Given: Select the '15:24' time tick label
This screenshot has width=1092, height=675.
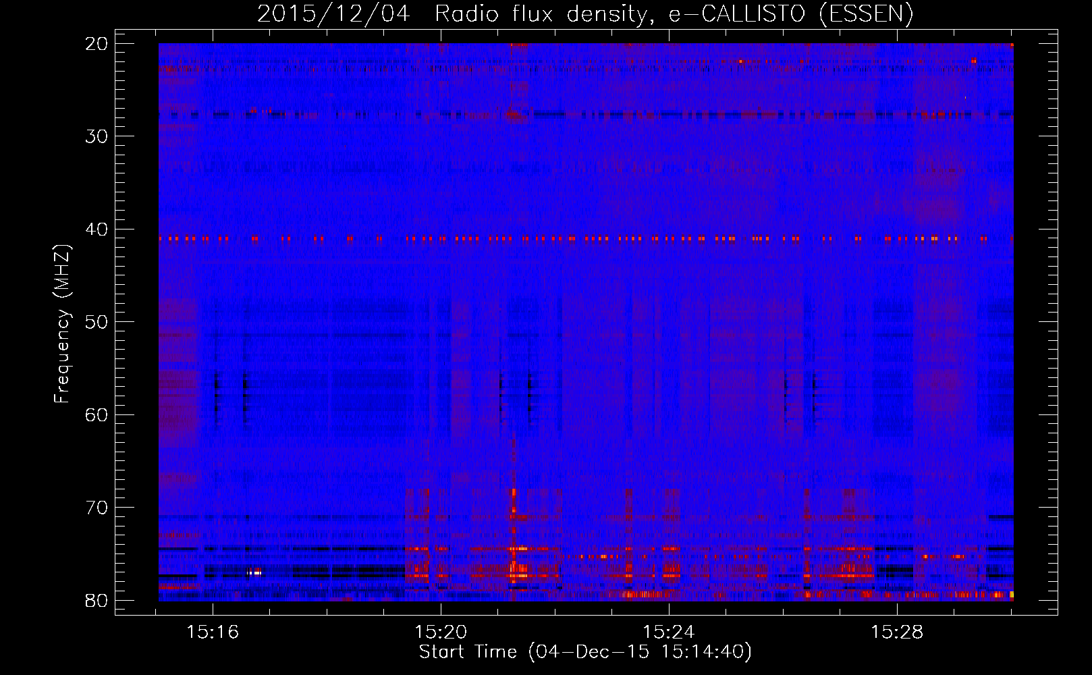Looking at the screenshot, I should (669, 632).
